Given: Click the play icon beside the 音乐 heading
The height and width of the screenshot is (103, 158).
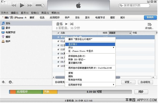Looking at the screenshot, I should 66,24.
